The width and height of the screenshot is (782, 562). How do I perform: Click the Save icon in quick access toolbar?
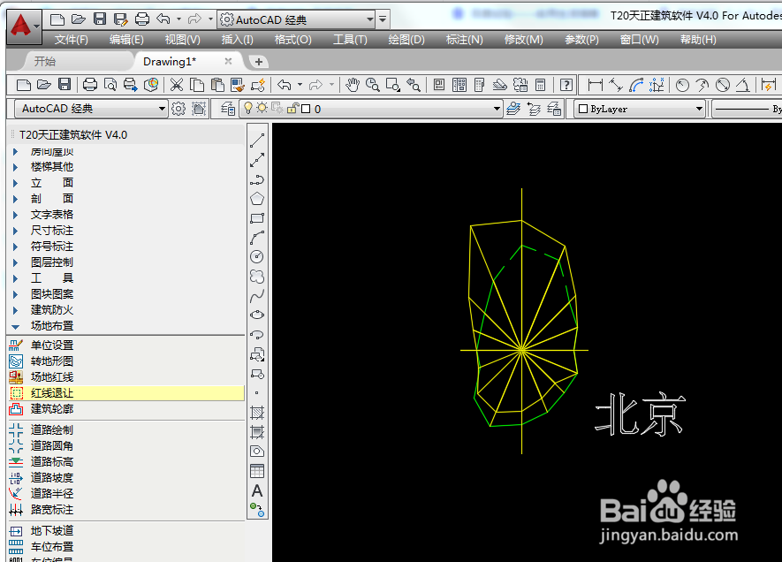coord(100,19)
